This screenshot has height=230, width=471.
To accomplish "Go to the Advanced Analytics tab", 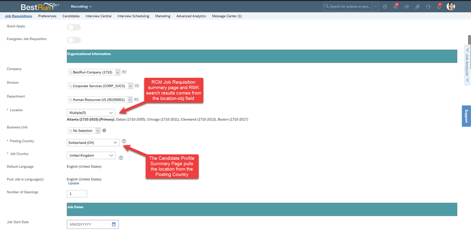I will coord(191,16).
